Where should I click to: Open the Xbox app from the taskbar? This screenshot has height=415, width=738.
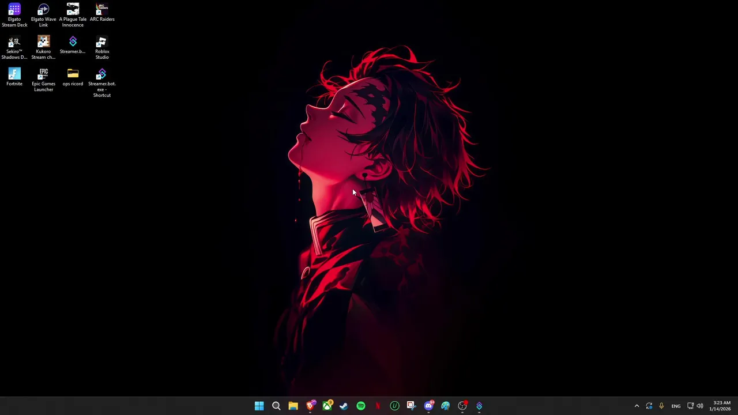point(327,406)
